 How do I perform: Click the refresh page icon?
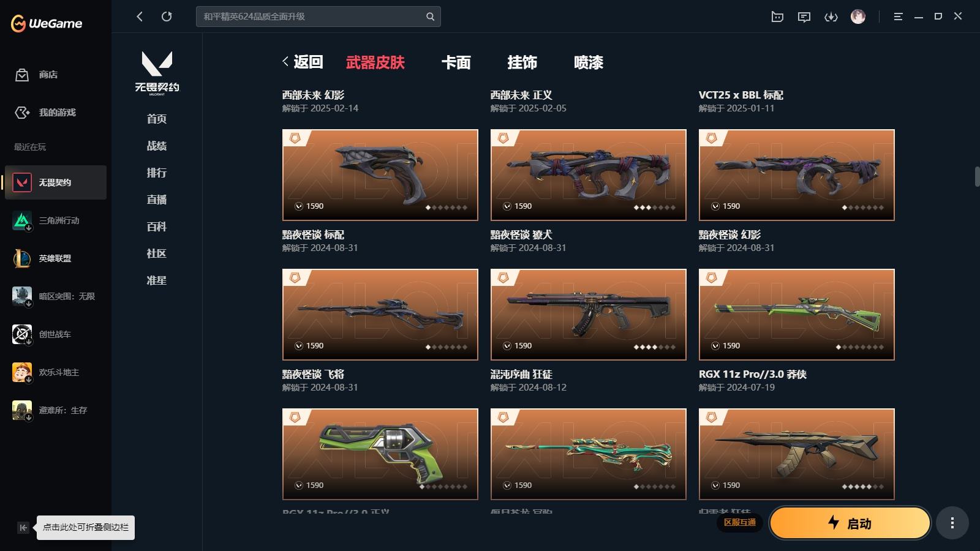click(167, 17)
